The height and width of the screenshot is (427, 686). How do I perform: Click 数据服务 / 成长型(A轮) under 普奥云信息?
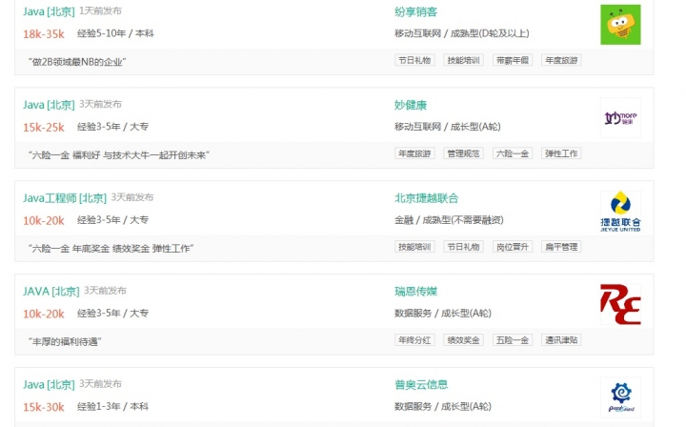443,406
